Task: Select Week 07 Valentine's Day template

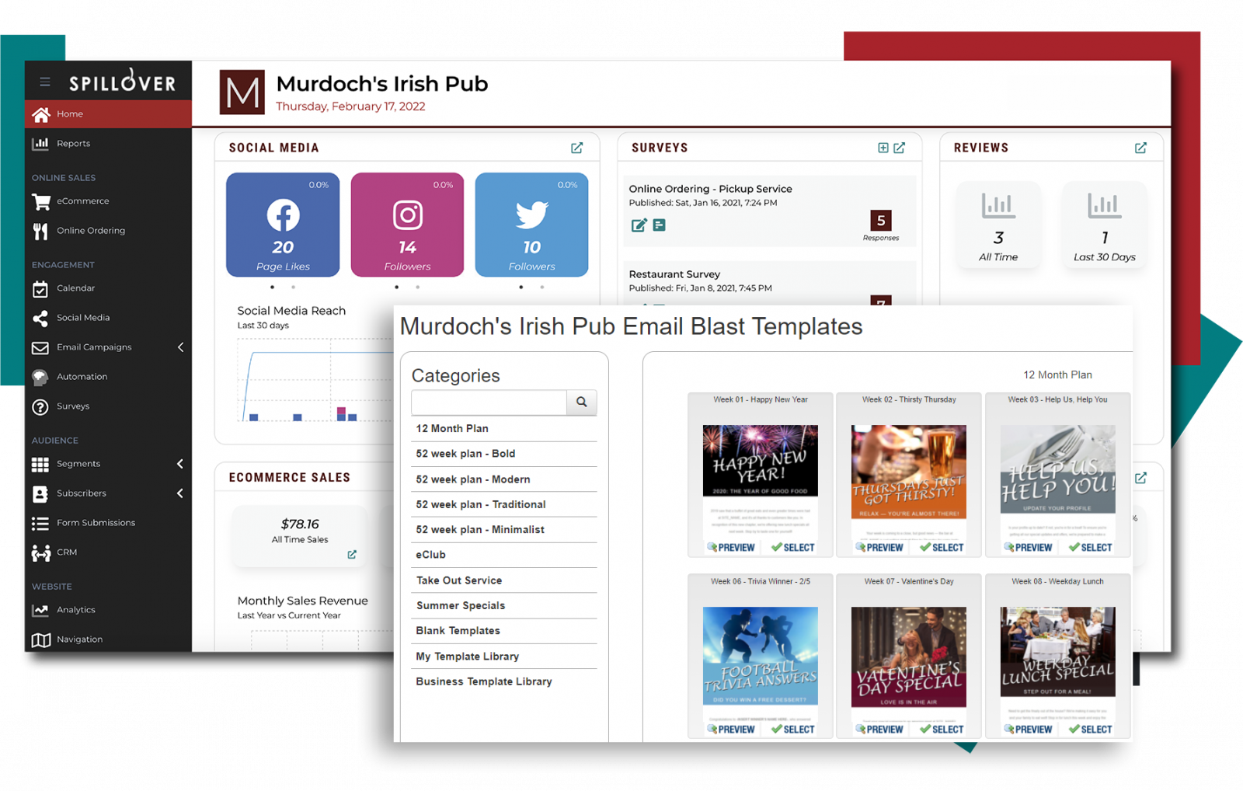Action: tap(942, 730)
